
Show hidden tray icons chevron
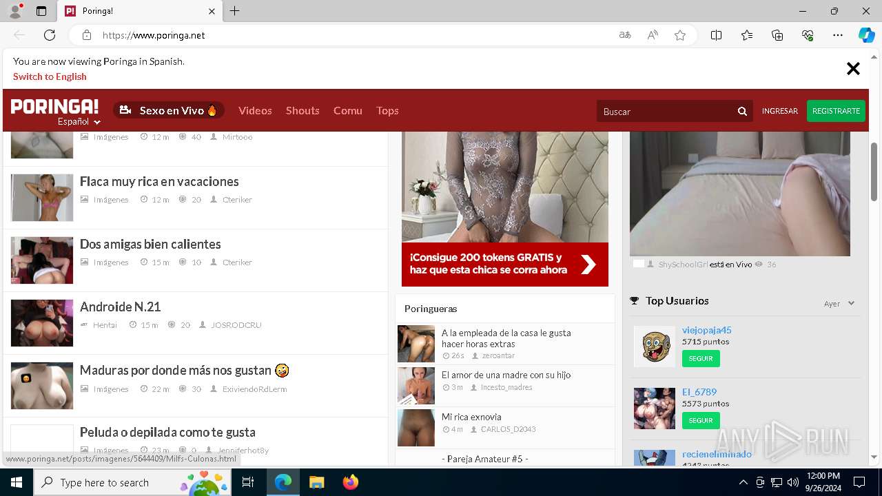[x=743, y=482]
